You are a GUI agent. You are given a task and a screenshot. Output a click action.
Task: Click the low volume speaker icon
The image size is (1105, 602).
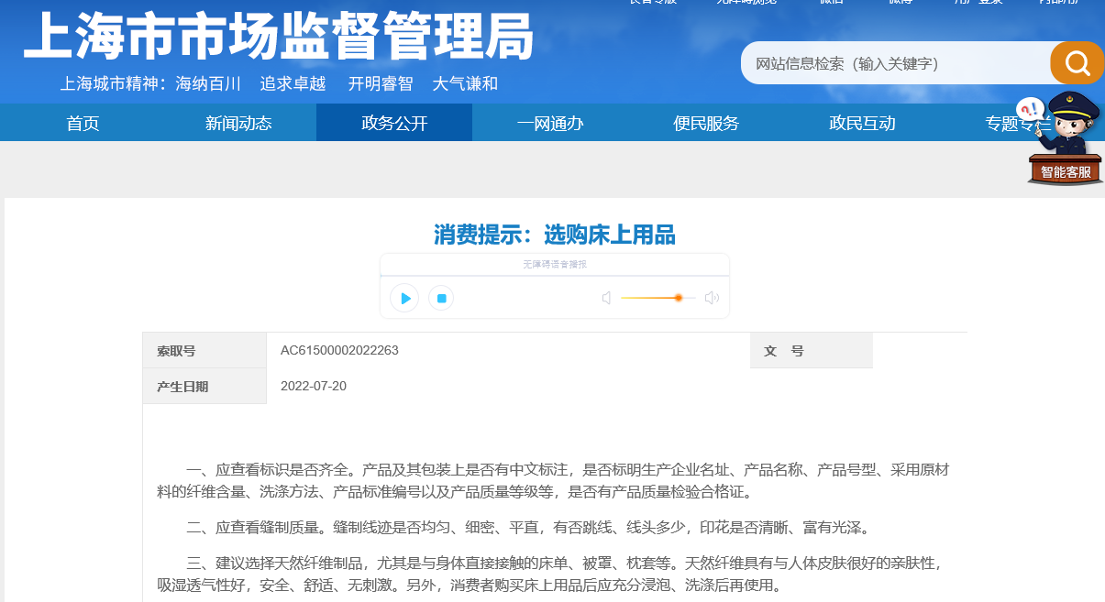coord(606,298)
